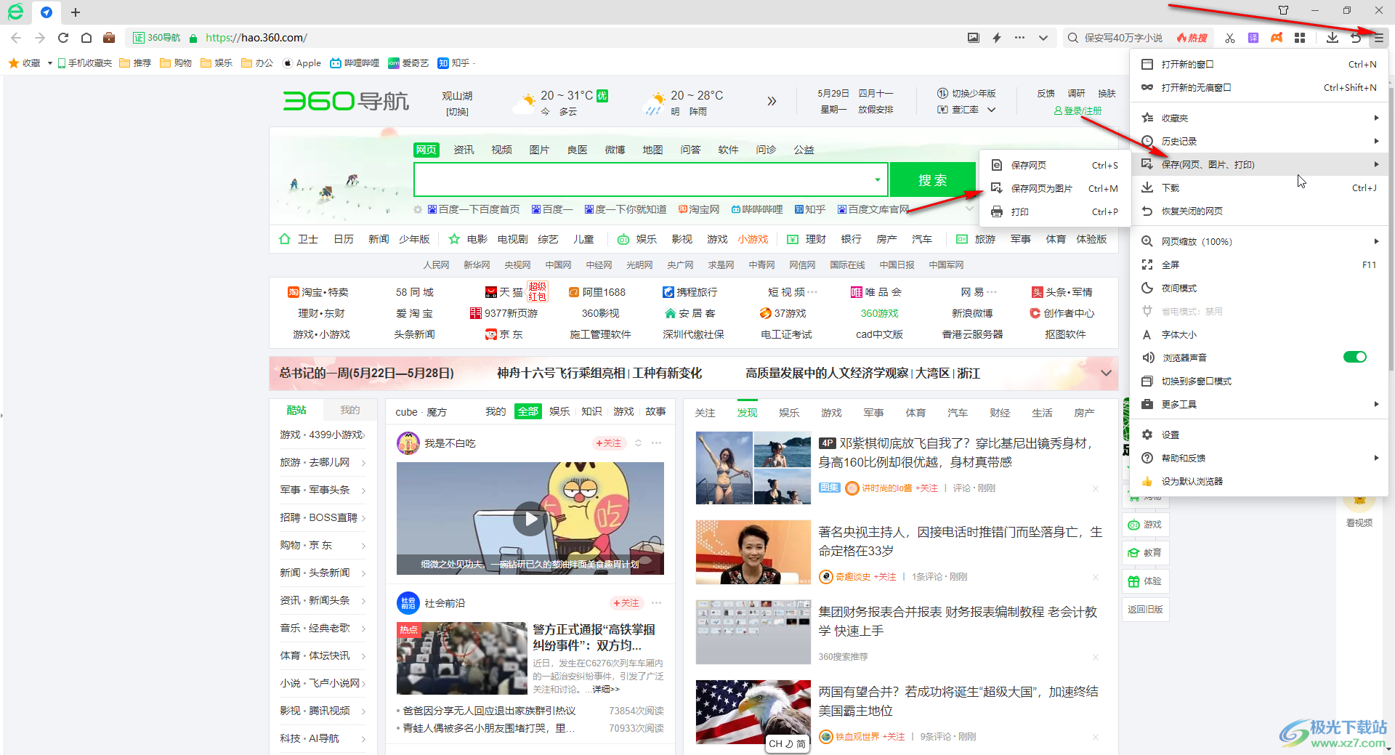Image resolution: width=1395 pixels, height=755 pixels.
Task: Expand the headline banner chevron
Action: click(x=1106, y=373)
